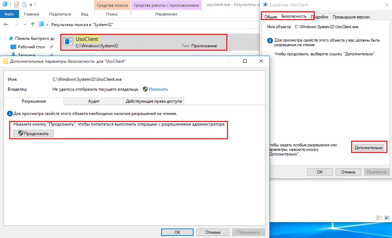Click the details view icon at bottom right
The width and height of the screenshot is (392, 238).
click(x=379, y=218)
